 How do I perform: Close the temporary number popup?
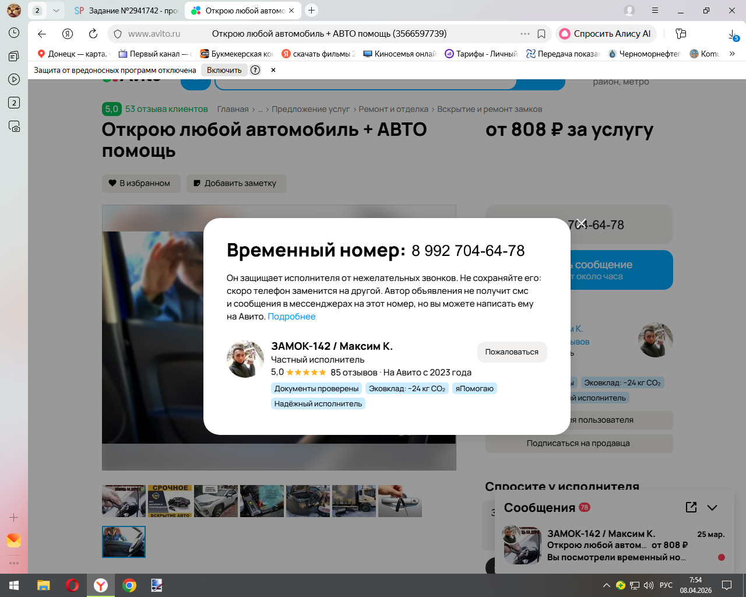581,223
